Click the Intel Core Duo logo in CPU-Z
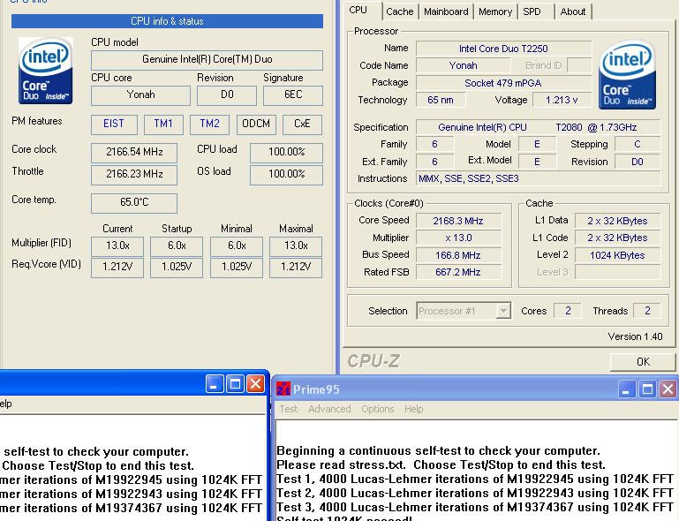Viewport: 679px width, 521px height. (627, 76)
